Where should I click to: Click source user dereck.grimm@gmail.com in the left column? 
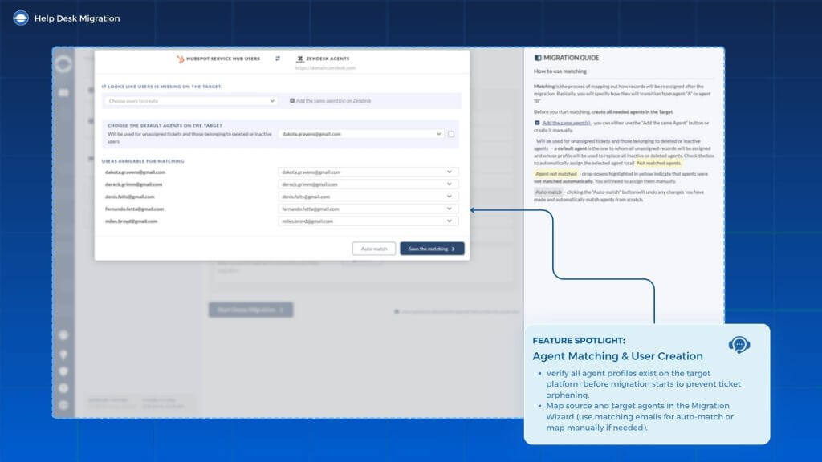click(x=134, y=184)
